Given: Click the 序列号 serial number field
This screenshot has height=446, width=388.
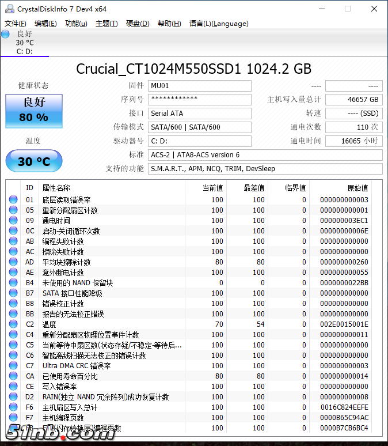Looking at the screenshot, I should (199, 100).
